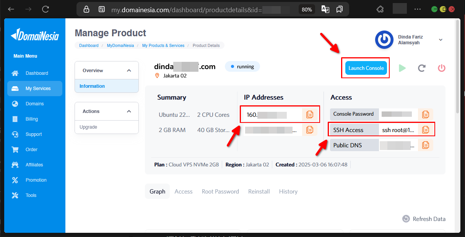Open Affiliates in the sidebar menu
This screenshot has height=237, width=465.
tap(35, 165)
